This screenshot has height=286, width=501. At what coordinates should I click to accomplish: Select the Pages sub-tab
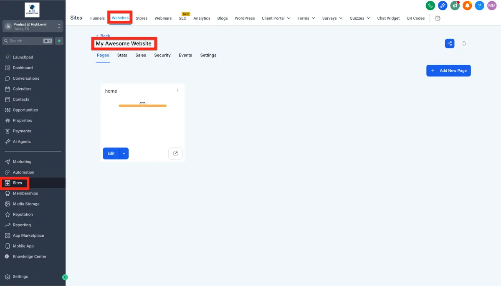pos(103,55)
